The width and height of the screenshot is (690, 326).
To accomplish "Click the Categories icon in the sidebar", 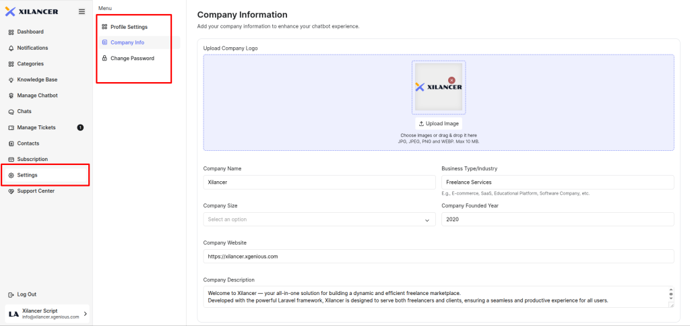I will [11, 64].
